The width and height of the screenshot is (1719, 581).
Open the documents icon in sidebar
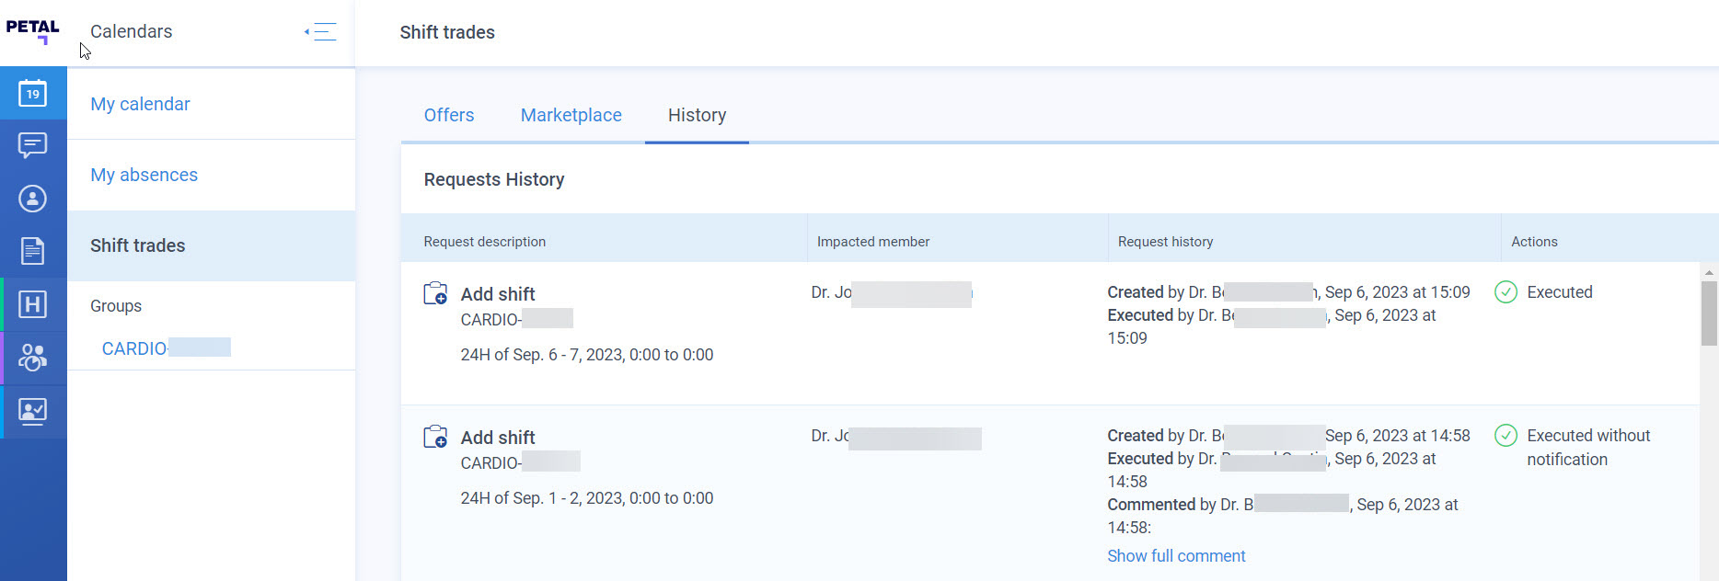pos(33,251)
